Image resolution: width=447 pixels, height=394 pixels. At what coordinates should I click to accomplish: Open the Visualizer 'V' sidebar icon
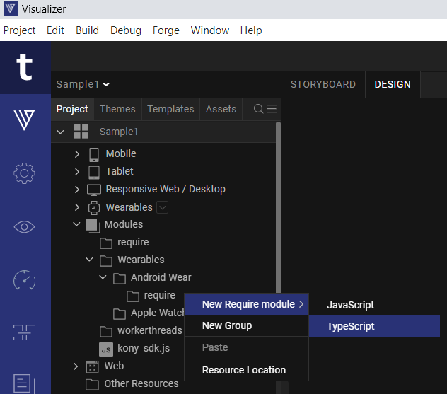[x=25, y=120]
